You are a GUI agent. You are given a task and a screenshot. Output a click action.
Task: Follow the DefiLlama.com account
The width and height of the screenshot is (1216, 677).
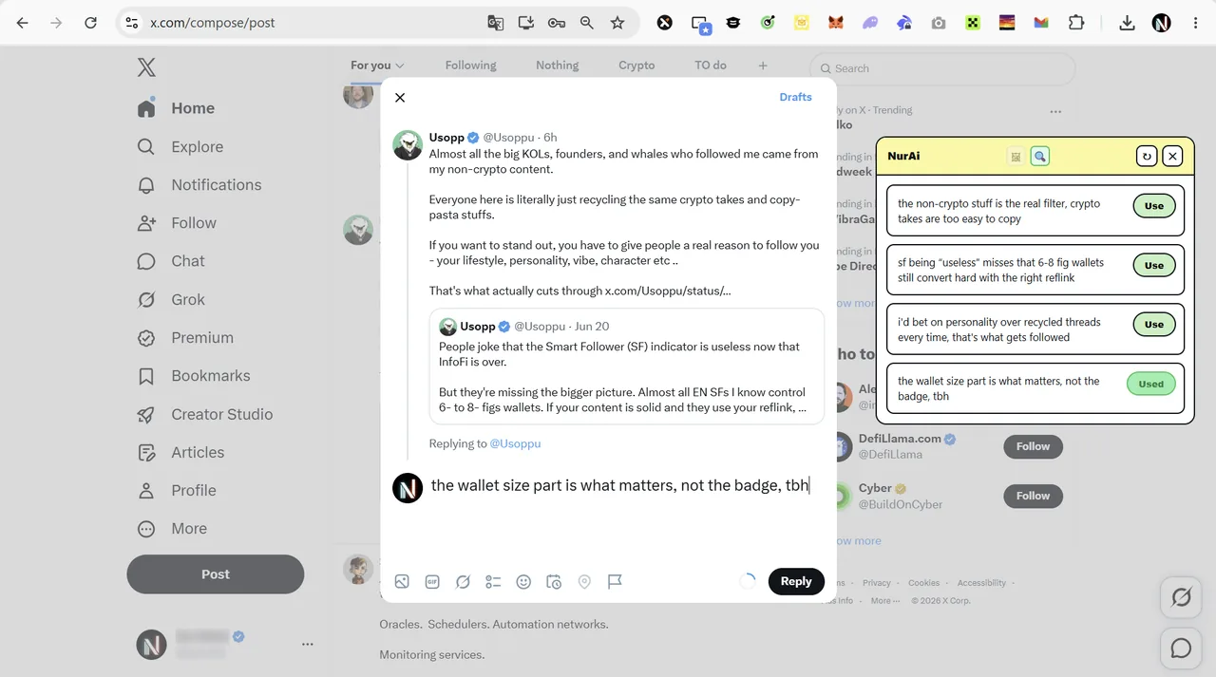click(1033, 446)
